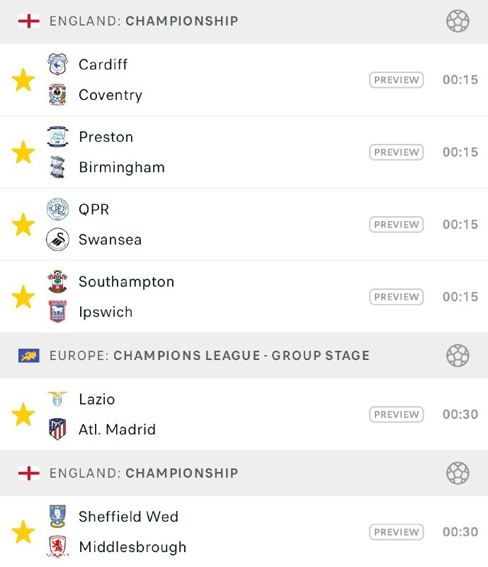Toggle the Sheffield Wed vs Middlesbrough star
The image size is (488, 567).
(23, 532)
